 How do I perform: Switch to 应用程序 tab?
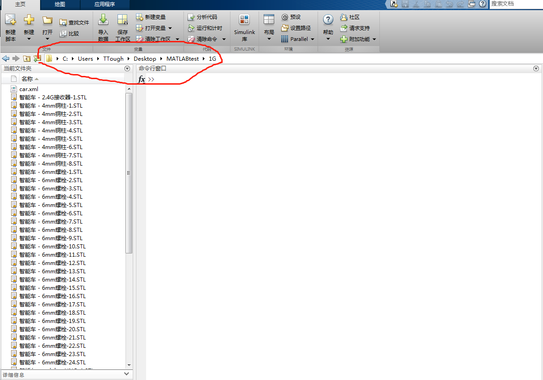(105, 4)
